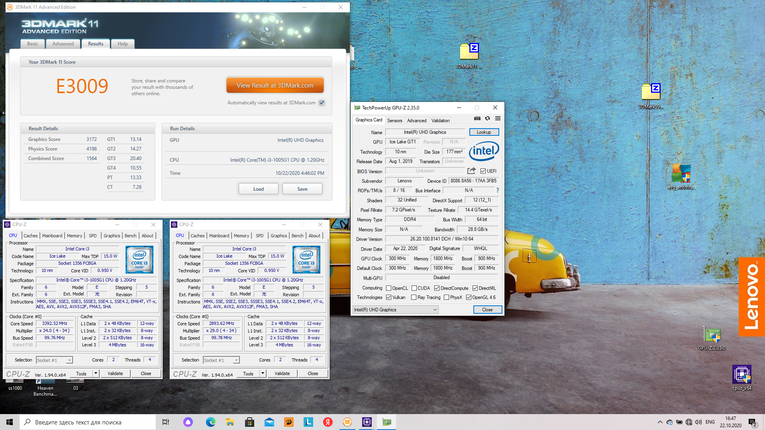Switch to CPU-Z via its taskbar icon
The image size is (765, 430).
pyautogui.click(x=367, y=422)
